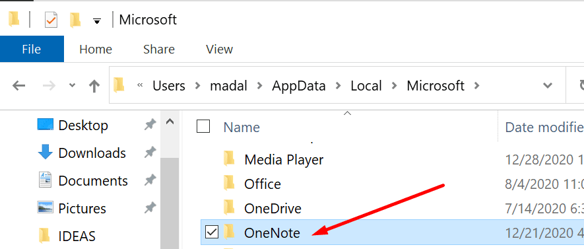Select the OneDrive folder

point(273,208)
